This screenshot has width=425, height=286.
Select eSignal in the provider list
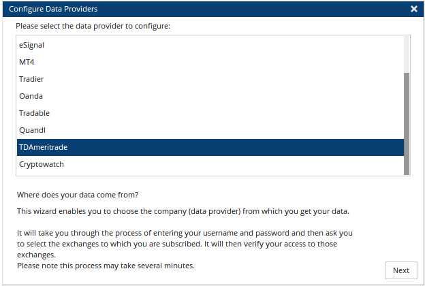[210, 45]
